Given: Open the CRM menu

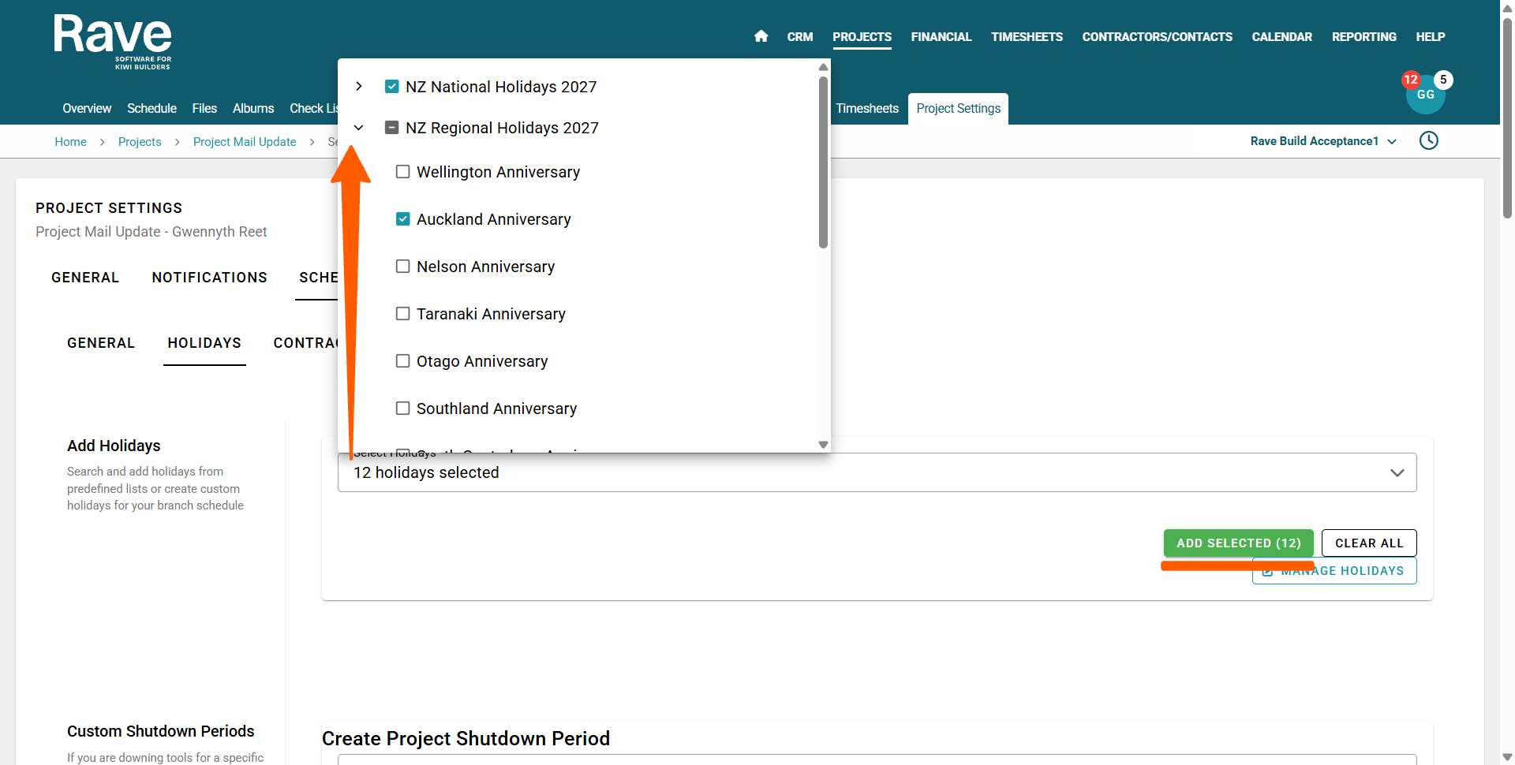Looking at the screenshot, I should (x=799, y=37).
